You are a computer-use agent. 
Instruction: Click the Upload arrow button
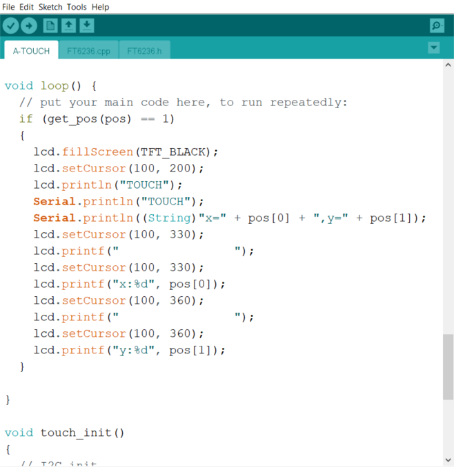(29, 26)
